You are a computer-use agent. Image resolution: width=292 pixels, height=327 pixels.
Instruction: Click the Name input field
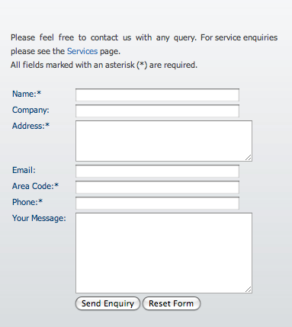click(157, 95)
